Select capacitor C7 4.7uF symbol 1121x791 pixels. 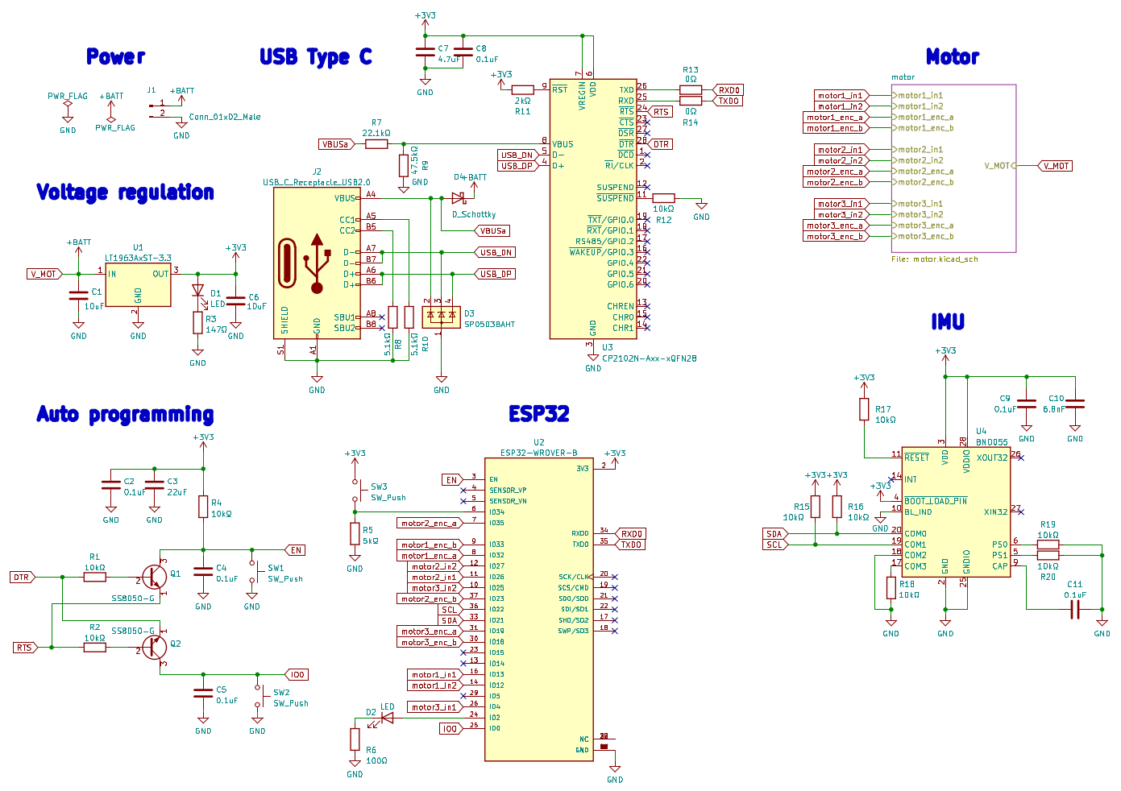426,53
